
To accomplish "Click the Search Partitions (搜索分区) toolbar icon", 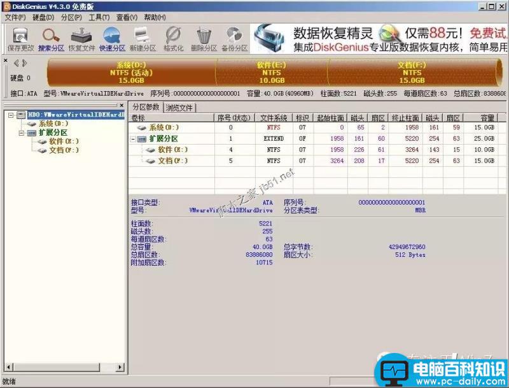I will (x=51, y=40).
